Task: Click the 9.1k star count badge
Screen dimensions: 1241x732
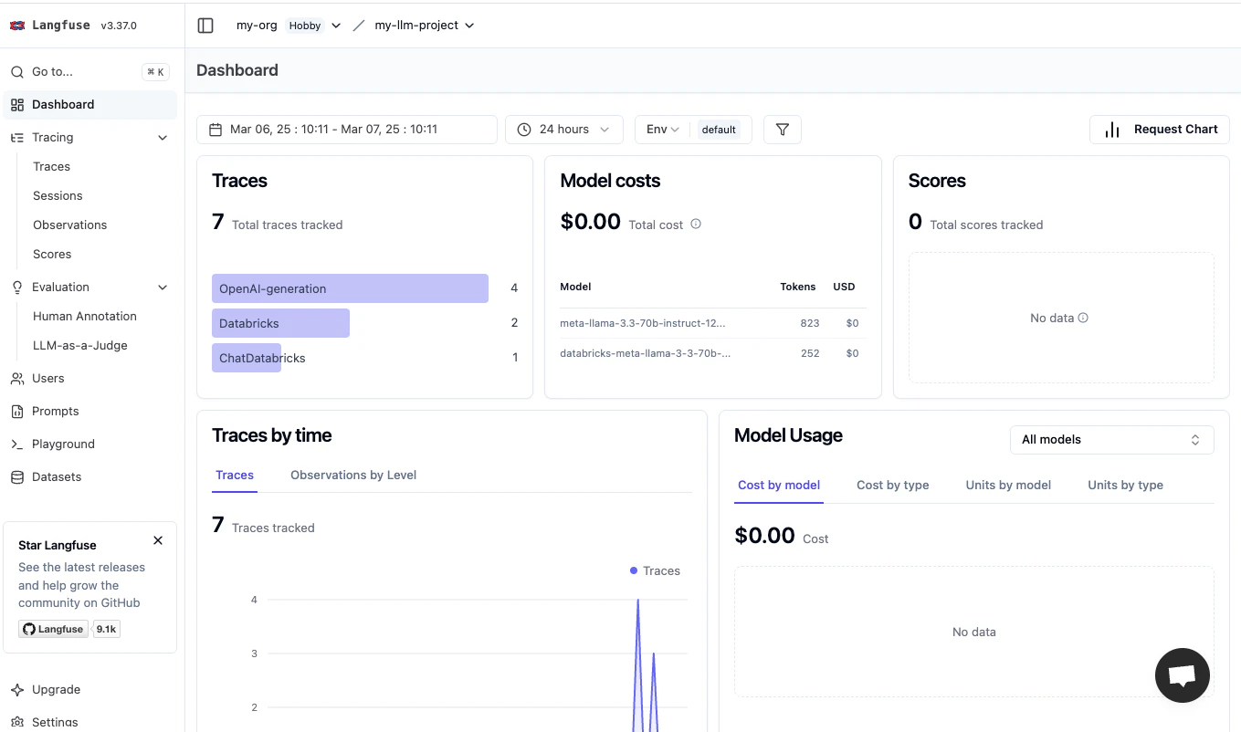Action: (107, 629)
